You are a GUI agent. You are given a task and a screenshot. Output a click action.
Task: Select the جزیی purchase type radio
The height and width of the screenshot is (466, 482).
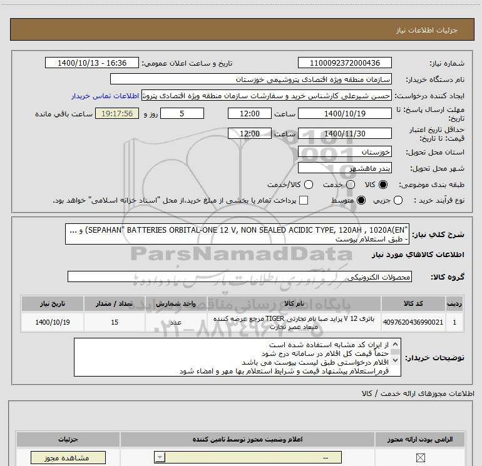[x=398, y=201]
